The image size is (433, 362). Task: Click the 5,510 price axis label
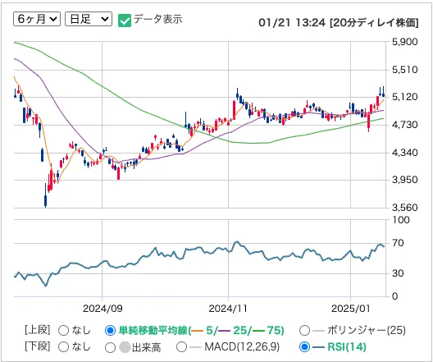tap(404, 69)
